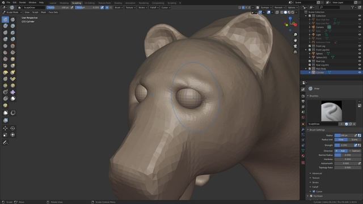This screenshot has height=204, width=363.
Task: Toggle the Cursor panel checkbox
Action: (x=314, y=192)
